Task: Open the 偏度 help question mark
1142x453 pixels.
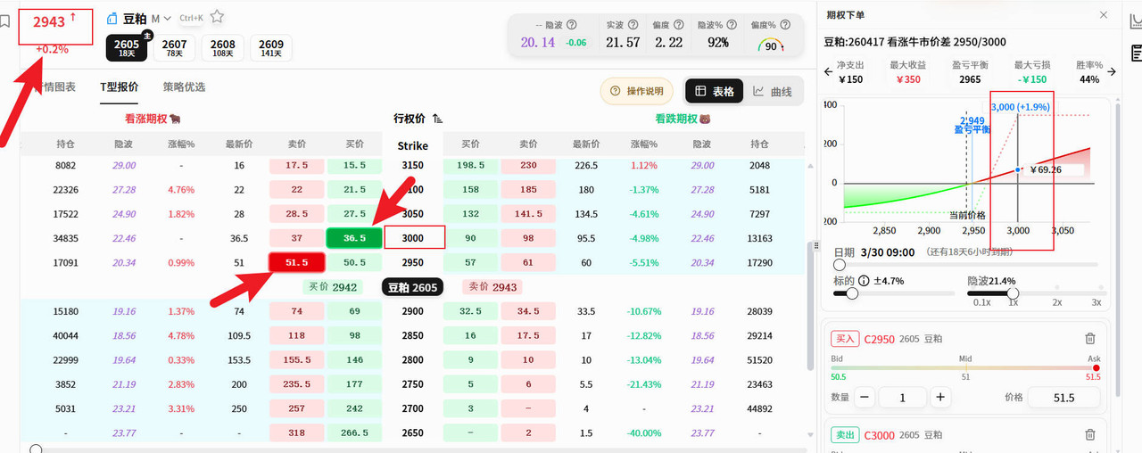Action: (679, 25)
